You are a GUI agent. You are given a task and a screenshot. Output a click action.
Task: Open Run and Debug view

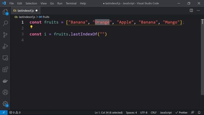click(5, 46)
